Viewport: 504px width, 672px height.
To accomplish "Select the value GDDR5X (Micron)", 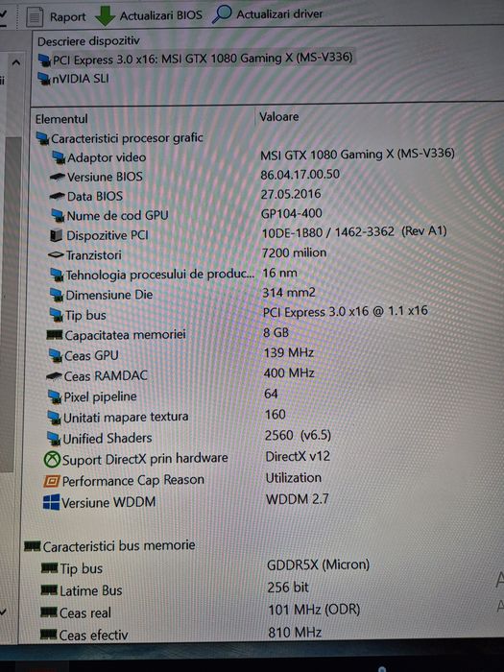I will tap(318, 564).
